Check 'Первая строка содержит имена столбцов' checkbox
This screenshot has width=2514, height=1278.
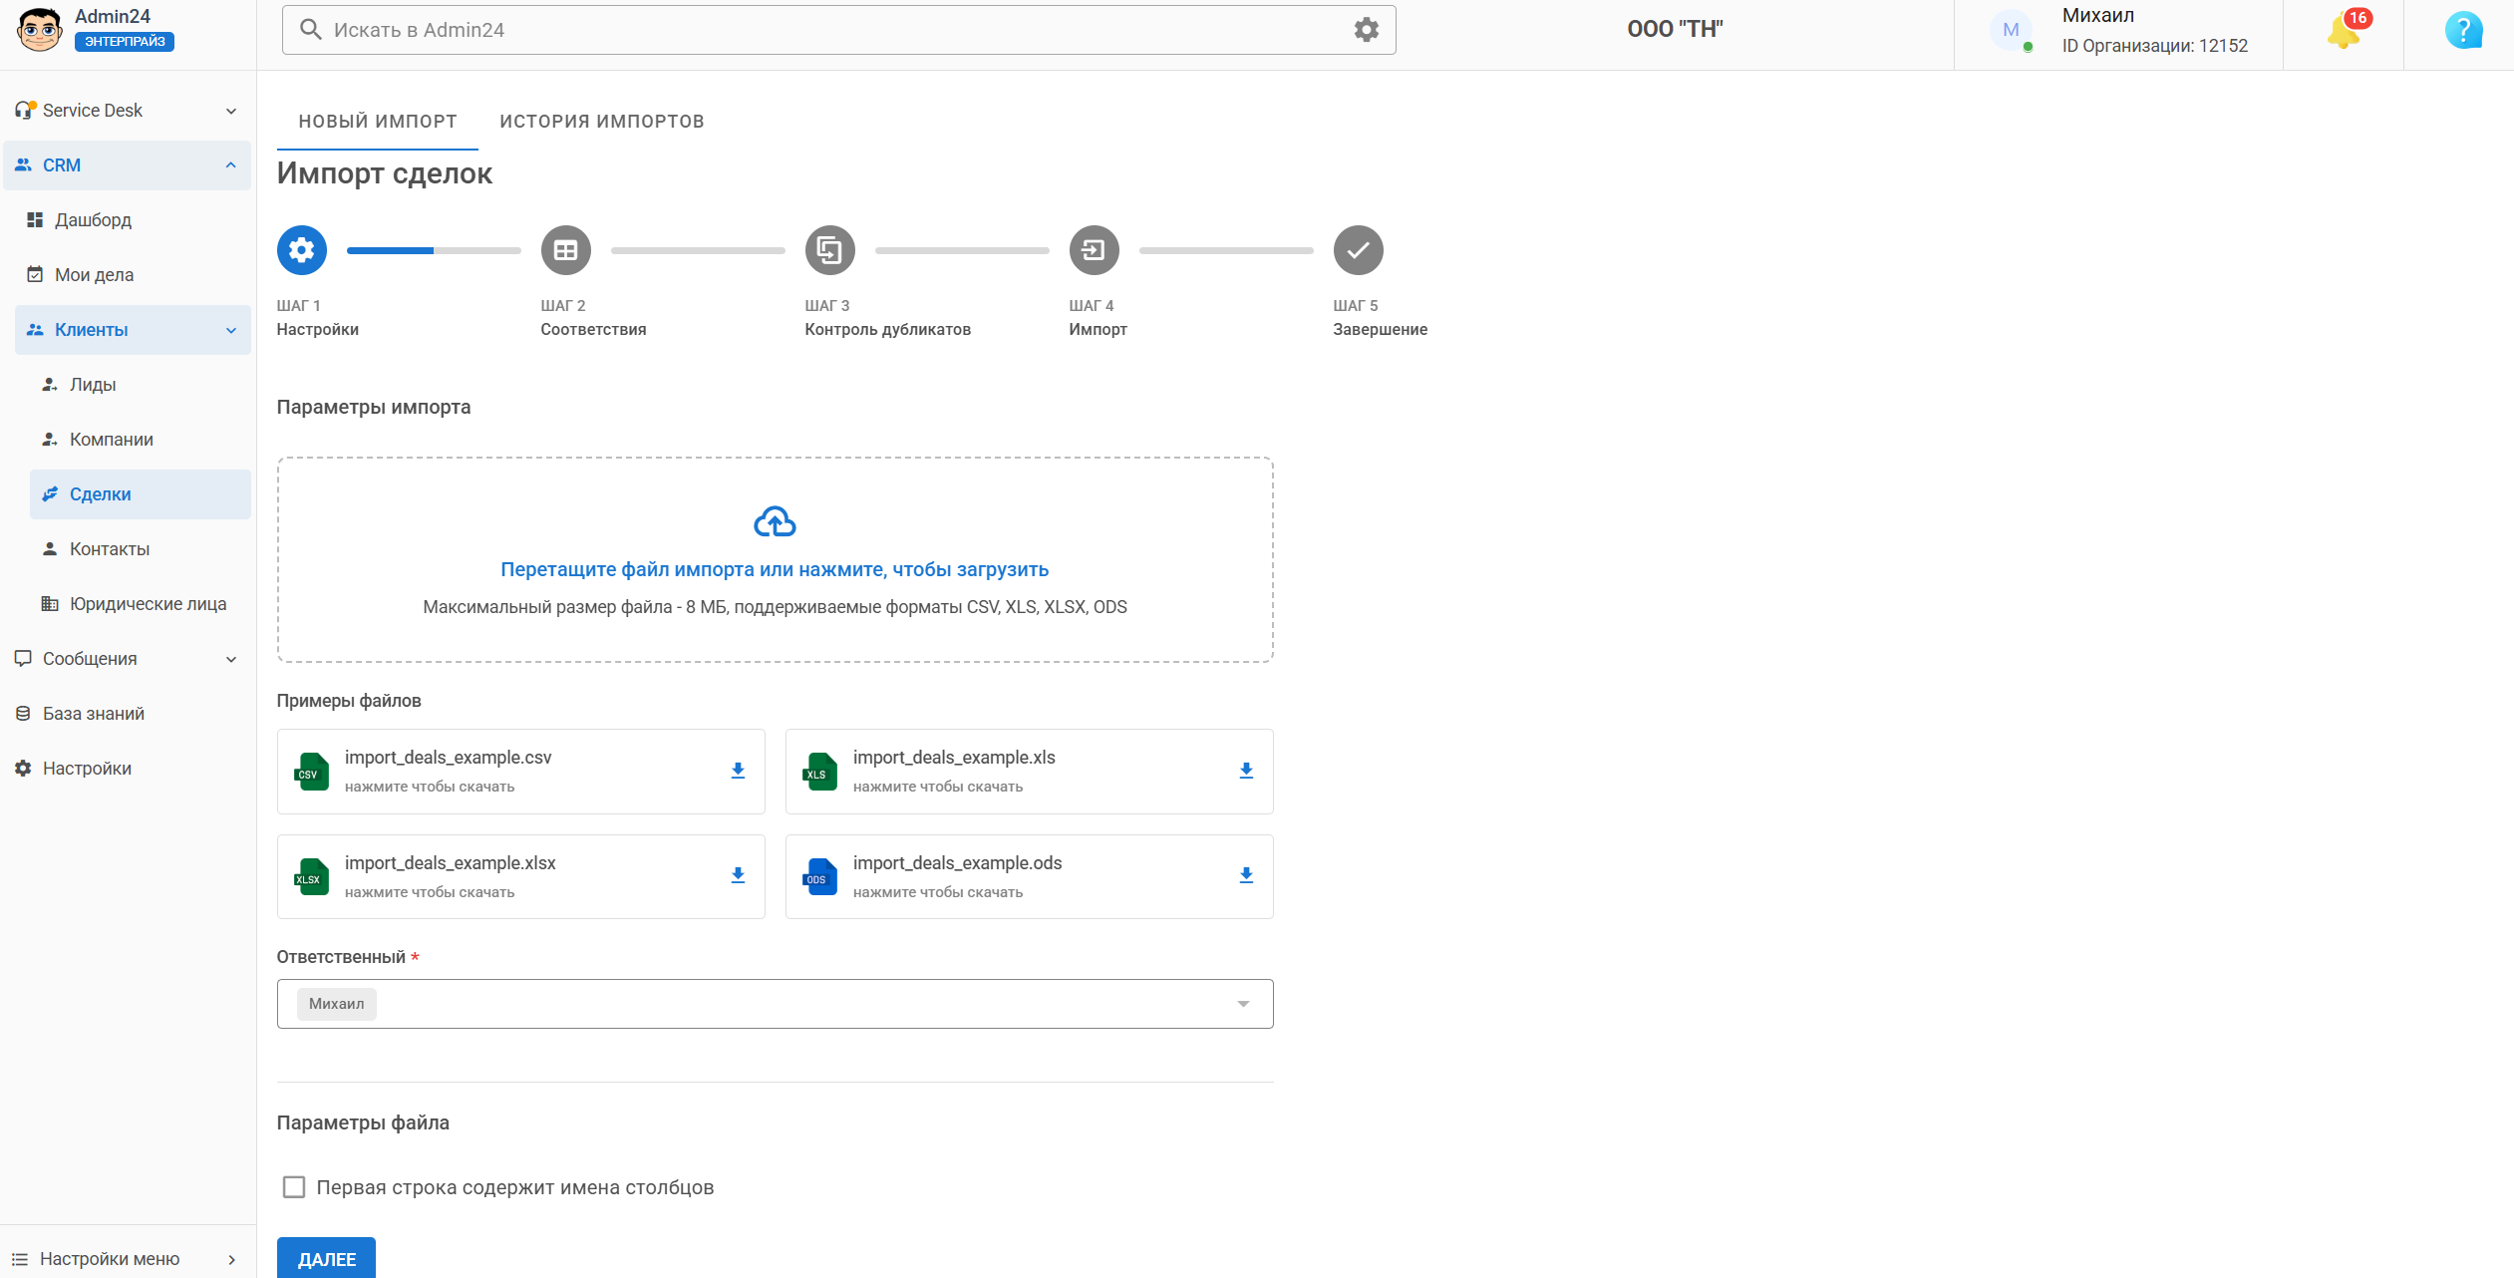[294, 1187]
